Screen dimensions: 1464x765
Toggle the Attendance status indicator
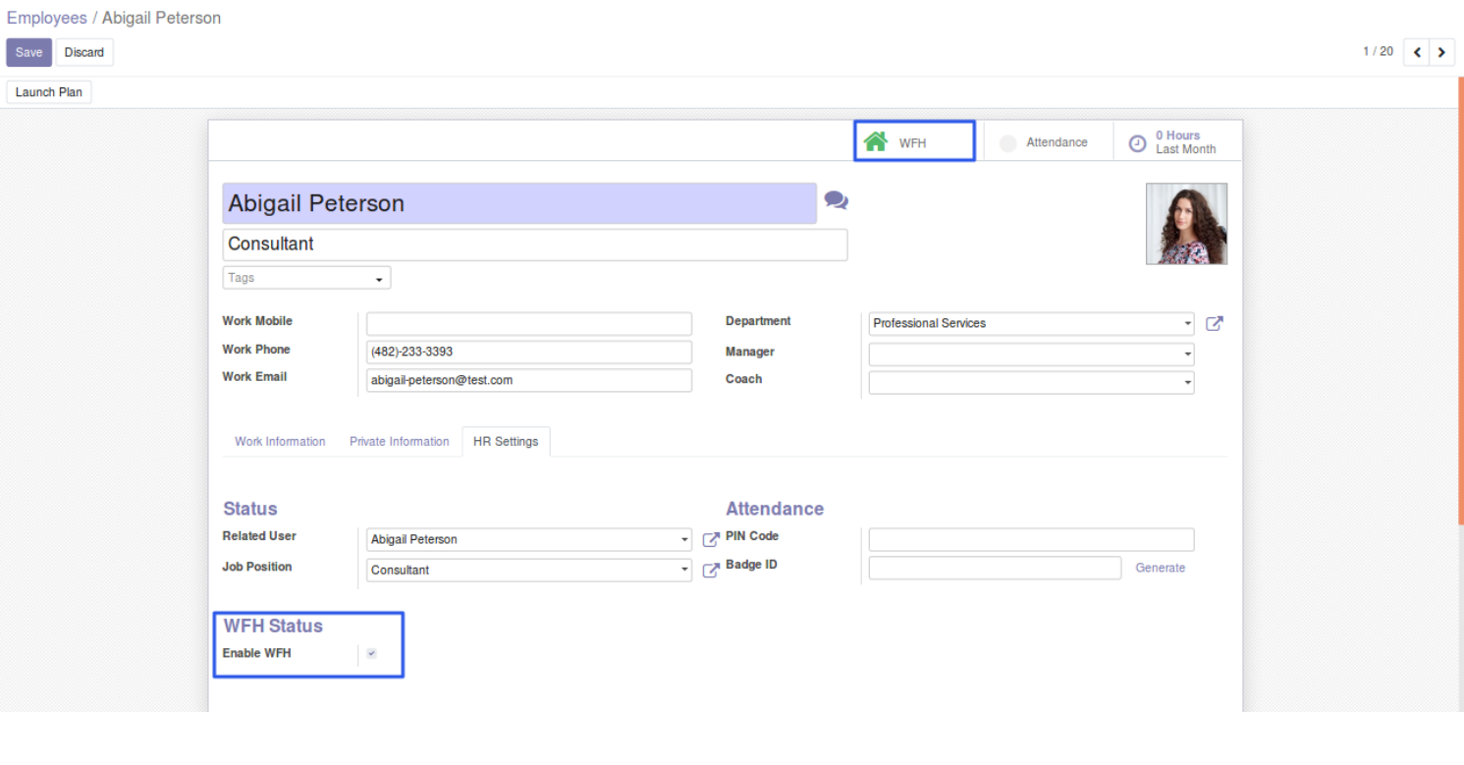(x=1008, y=143)
